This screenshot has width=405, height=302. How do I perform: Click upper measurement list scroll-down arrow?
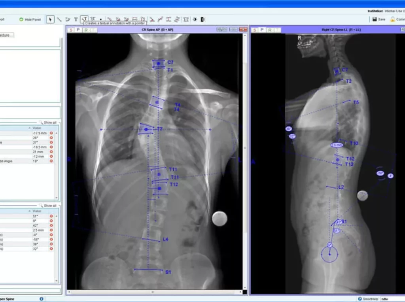56,198
